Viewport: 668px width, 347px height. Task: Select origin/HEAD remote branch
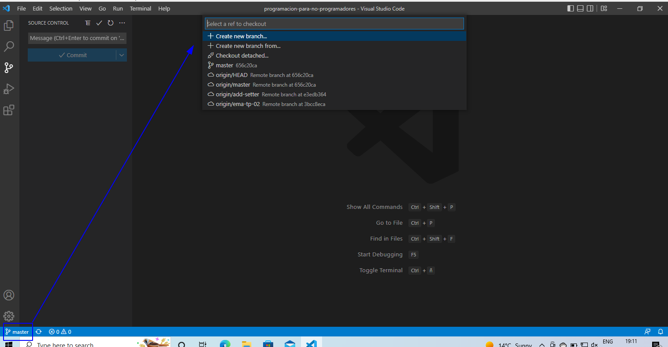[x=334, y=75]
